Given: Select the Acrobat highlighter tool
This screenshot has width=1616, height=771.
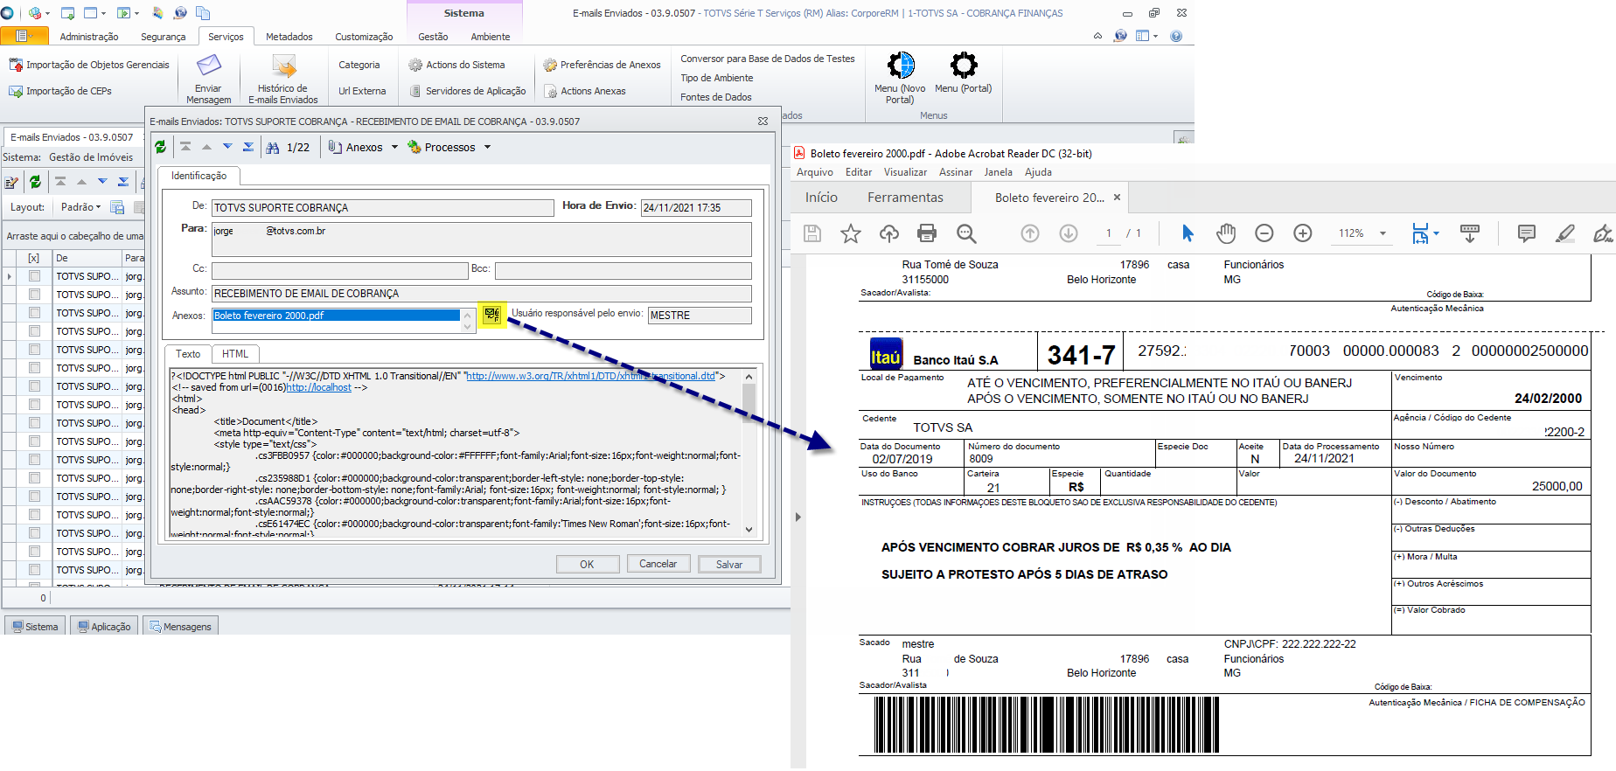Looking at the screenshot, I should click(1565, 233).
